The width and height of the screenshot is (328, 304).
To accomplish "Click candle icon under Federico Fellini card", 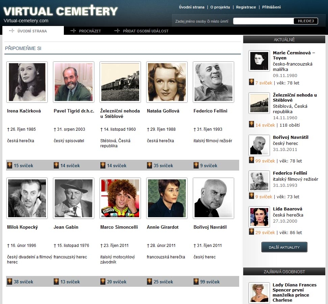I will click(x=196, y=165).
